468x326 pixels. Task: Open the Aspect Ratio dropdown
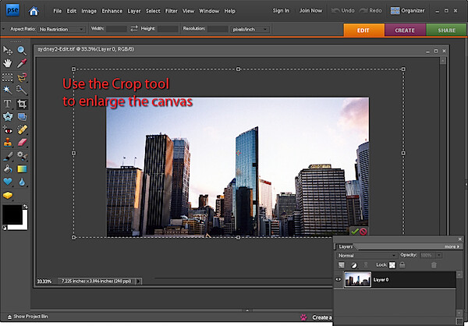coord(62,30)
